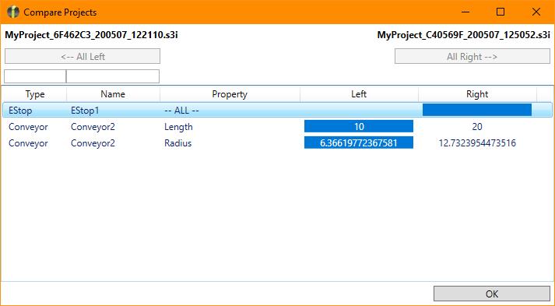Choose Left radius value 6.36619772367581
Viewport: 555px width, 306px height.
click(359, 142)
